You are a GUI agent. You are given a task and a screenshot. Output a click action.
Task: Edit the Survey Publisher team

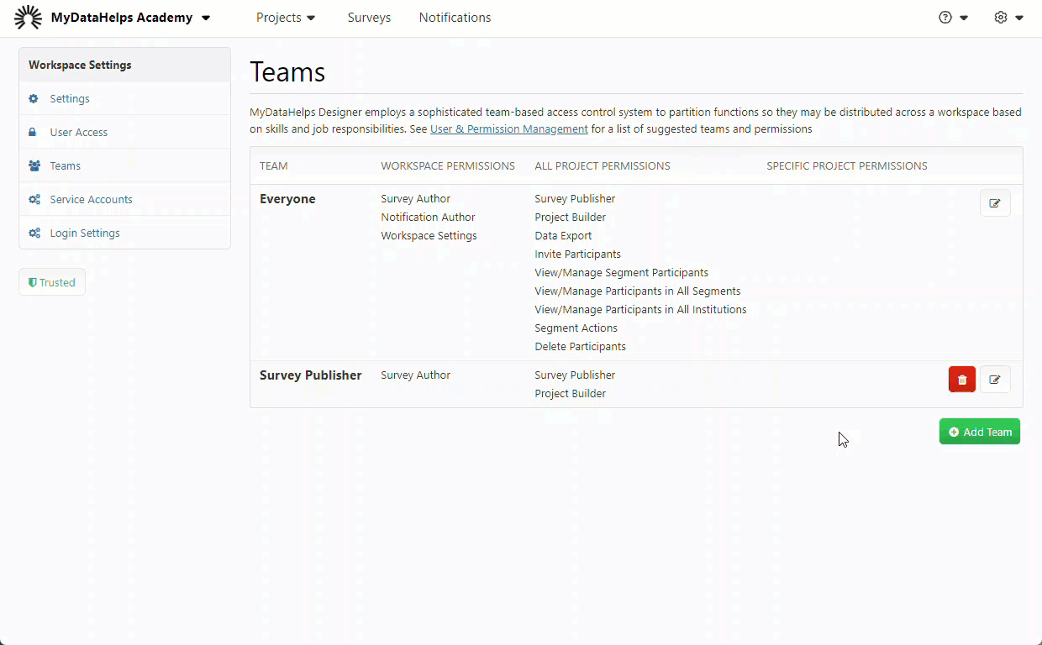(x=995, y=380)
